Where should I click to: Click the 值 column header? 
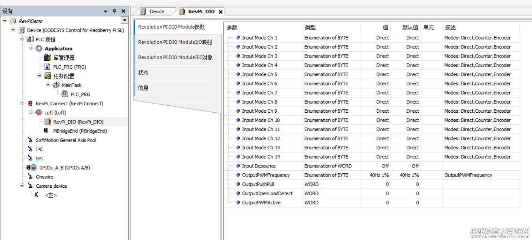click(376, 28)
